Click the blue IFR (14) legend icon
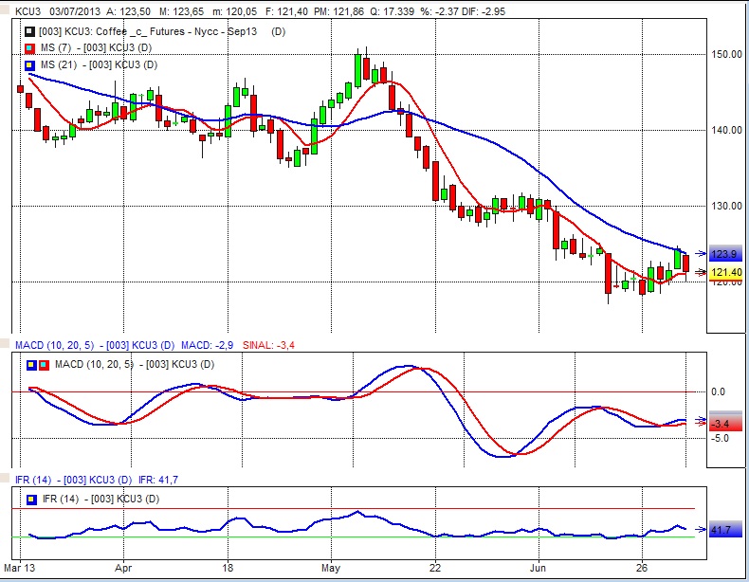This screenshot has height=582, width=749. tap(31, 498)
